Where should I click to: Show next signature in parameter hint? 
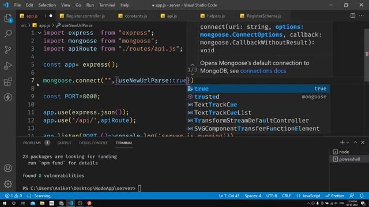tap(192, 74)
